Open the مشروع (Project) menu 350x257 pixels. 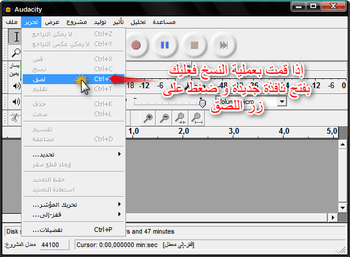76,22
